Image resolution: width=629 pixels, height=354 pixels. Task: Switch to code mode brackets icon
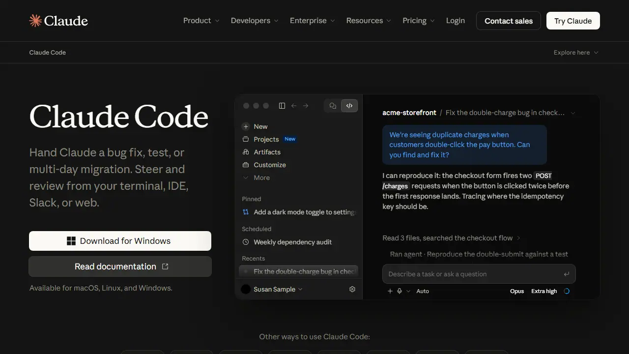349,106
